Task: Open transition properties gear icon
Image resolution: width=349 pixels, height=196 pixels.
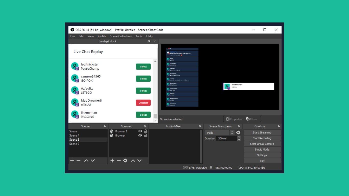Action: 238,132
